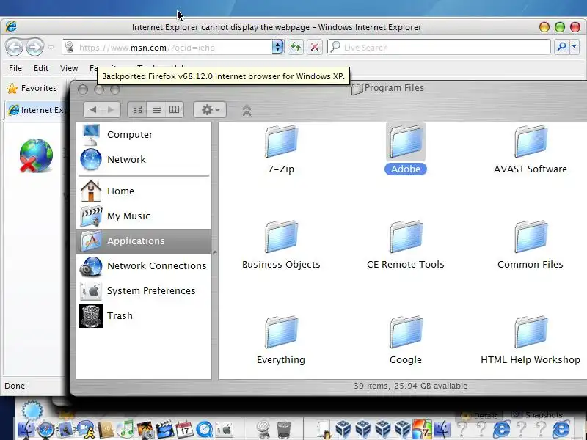Go forward in Program Files window
The width and height of the screenshot is (587, 440).
pos(111,109)
